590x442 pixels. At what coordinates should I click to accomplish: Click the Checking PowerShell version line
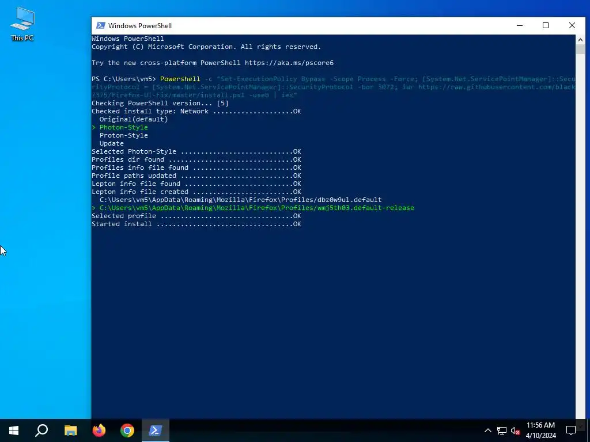point(160,103)
